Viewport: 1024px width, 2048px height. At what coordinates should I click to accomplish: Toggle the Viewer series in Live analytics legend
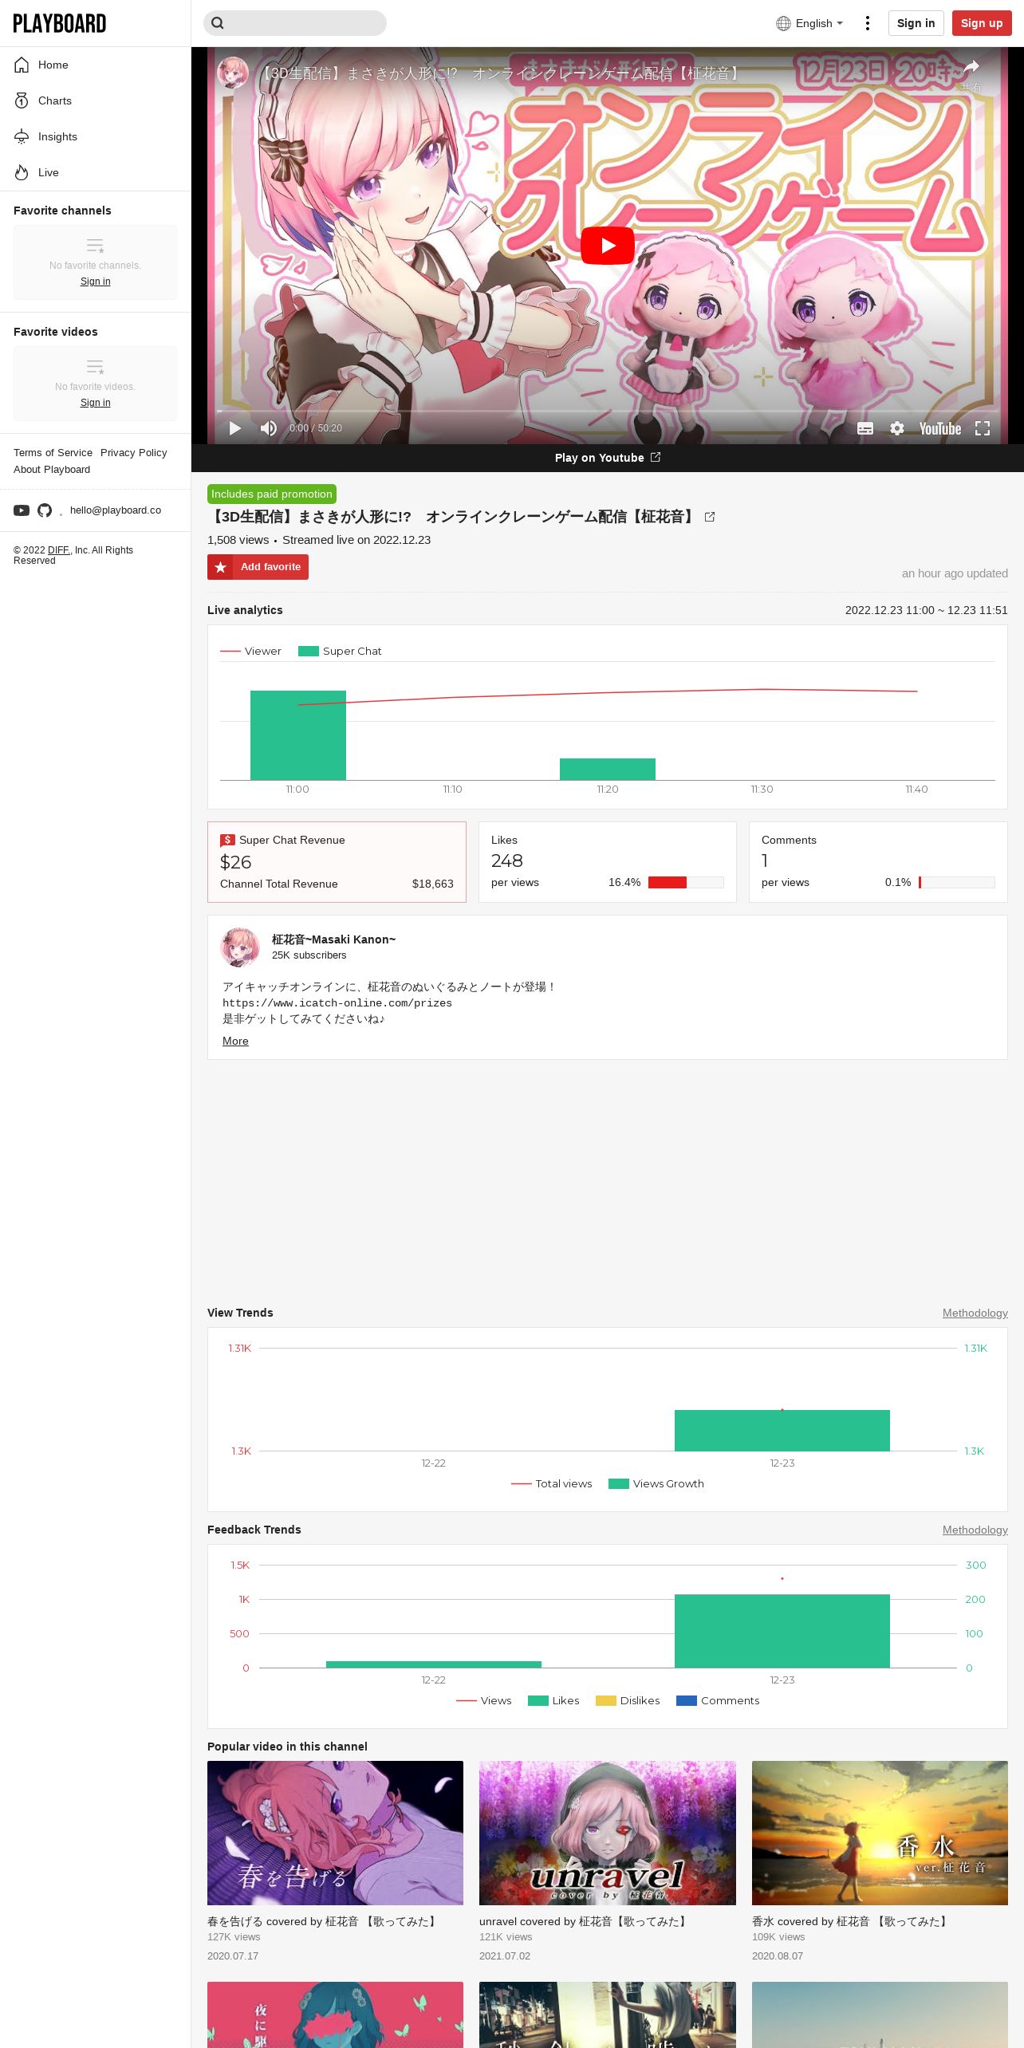click(x=251, y=651)
